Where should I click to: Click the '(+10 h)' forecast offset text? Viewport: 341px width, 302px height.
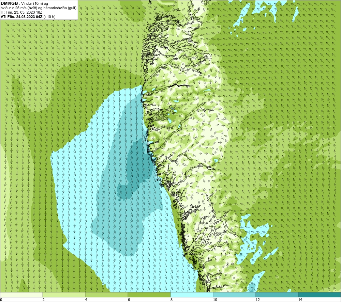[x=49, y=17]
